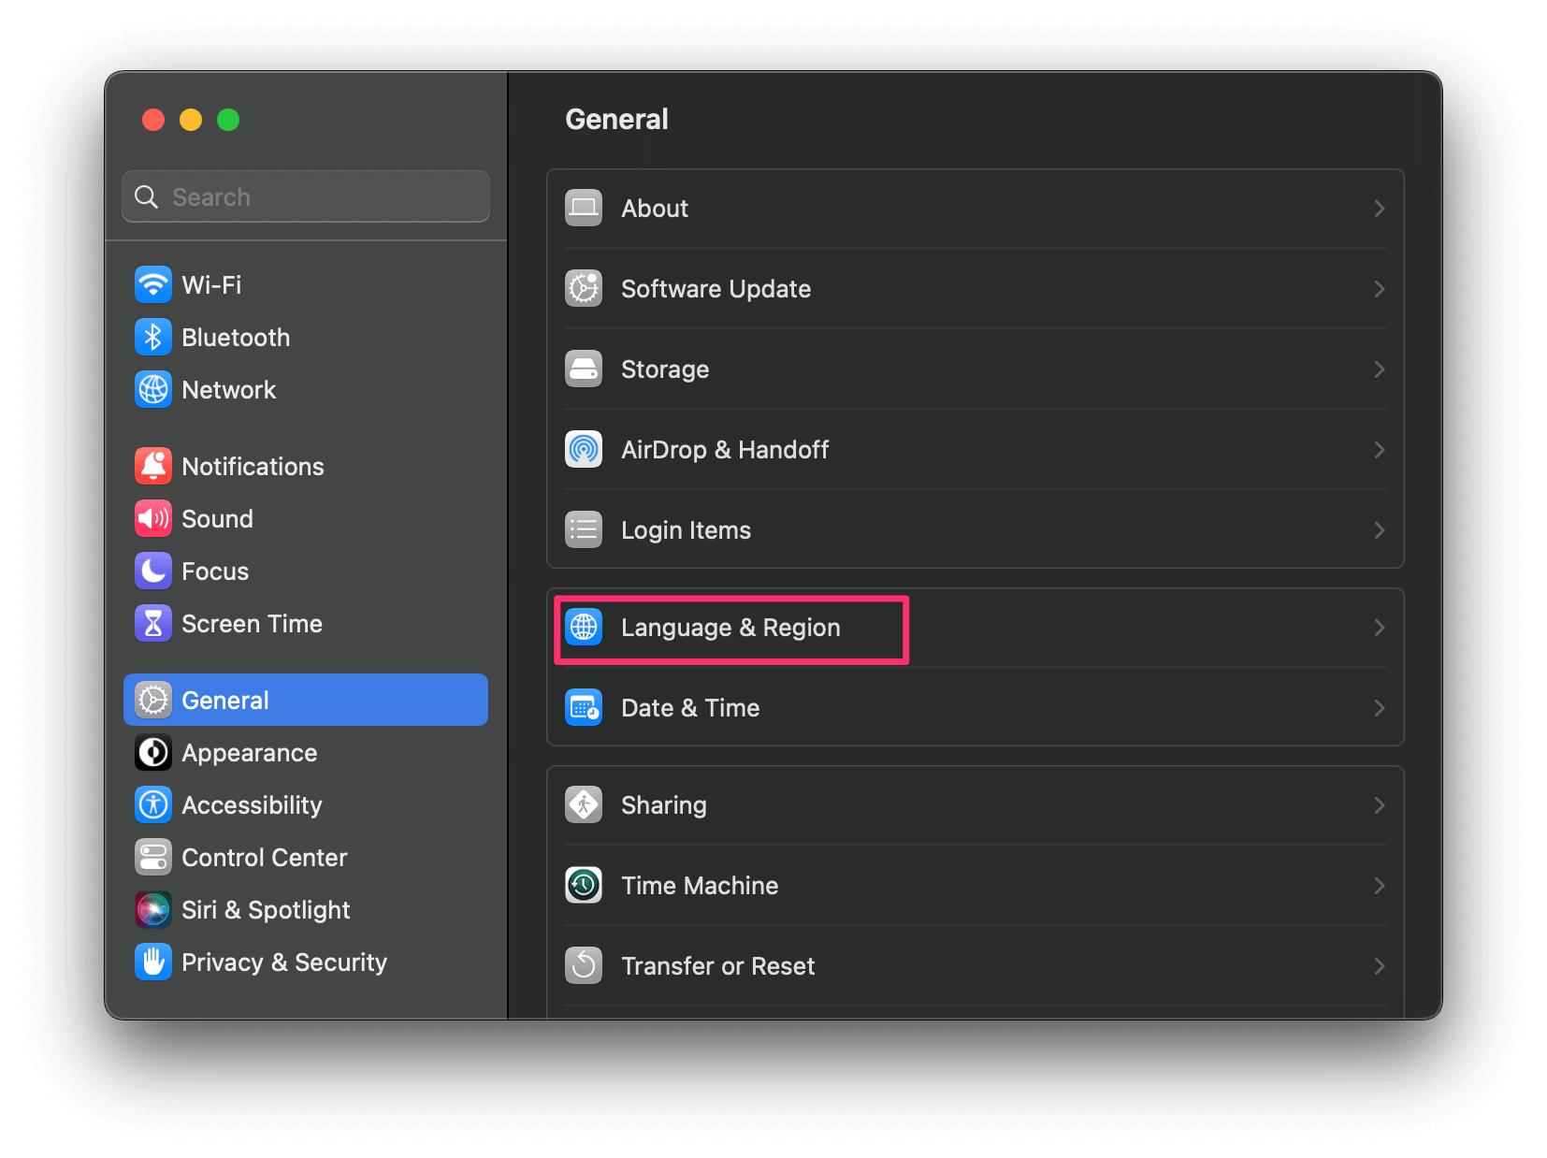This screenshot has width=1547, height=1158.
Task: Open Date & Time via its chevron
Action: (x=1380, y=708)
